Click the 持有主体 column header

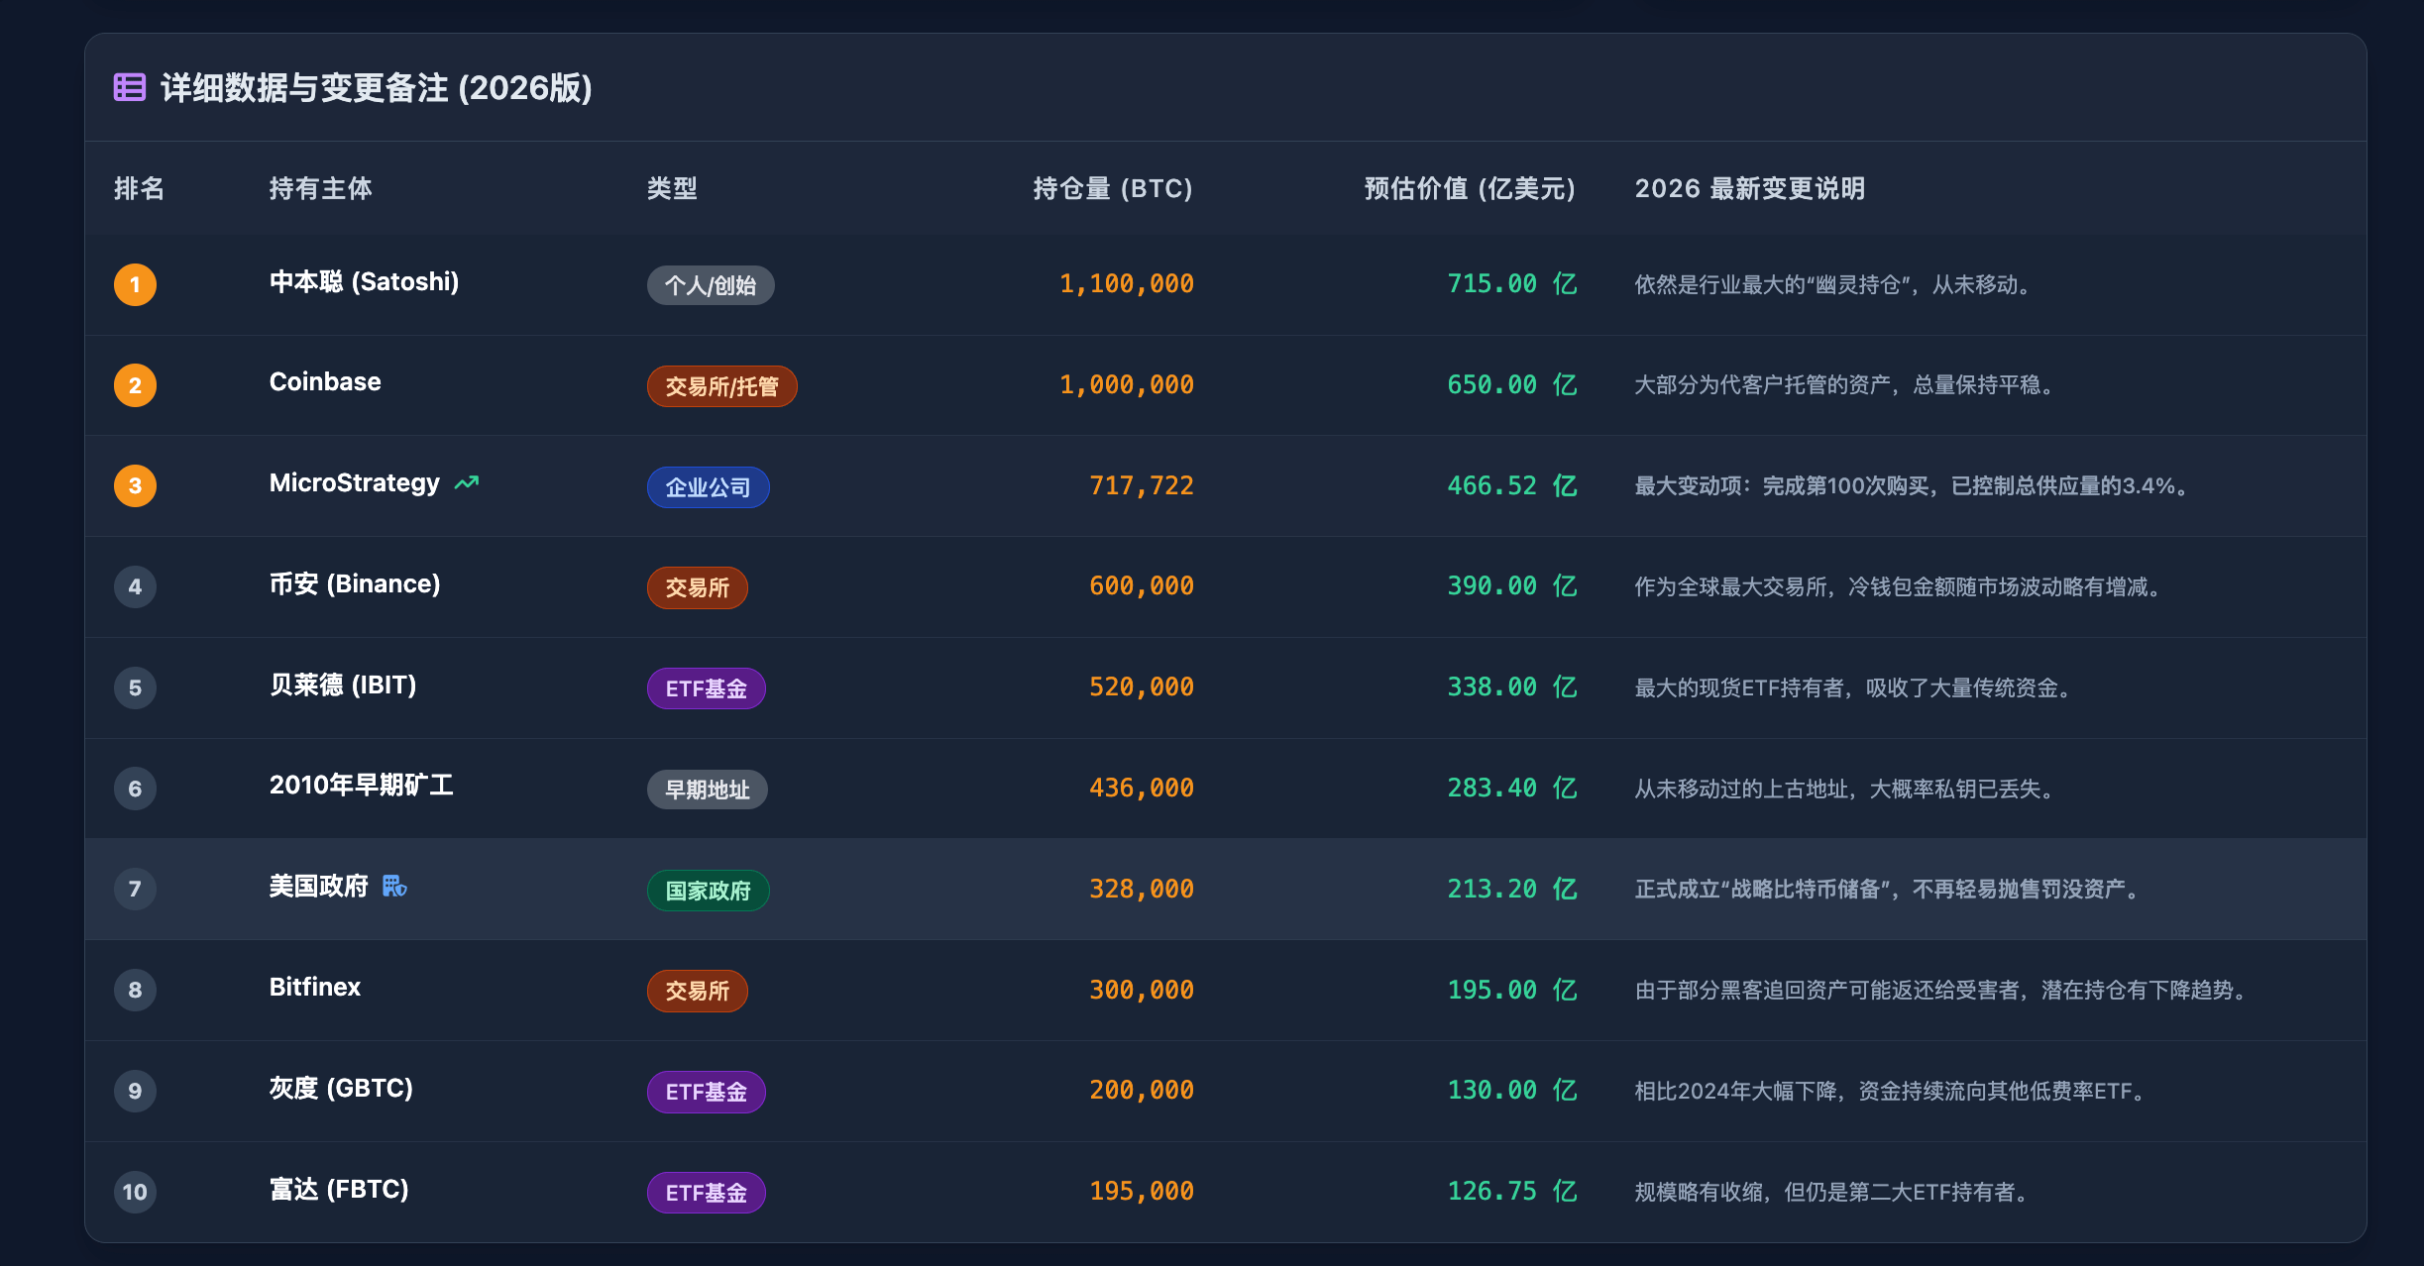(x=320, y=188)
